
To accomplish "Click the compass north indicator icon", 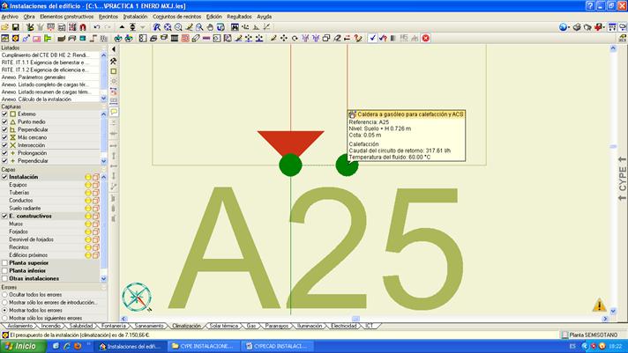I will [x=137, y=298].
